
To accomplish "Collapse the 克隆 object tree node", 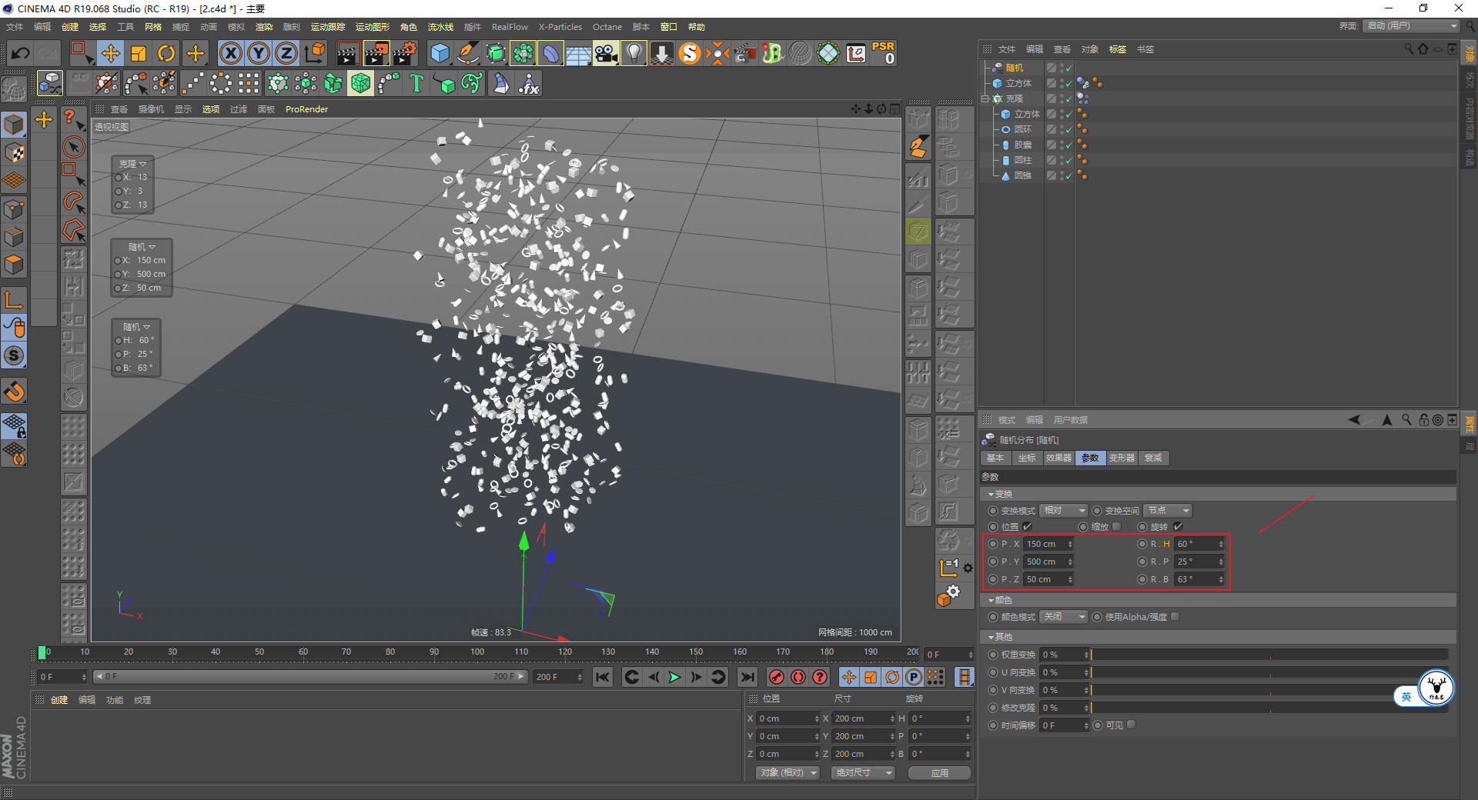I will coord(985,98).
